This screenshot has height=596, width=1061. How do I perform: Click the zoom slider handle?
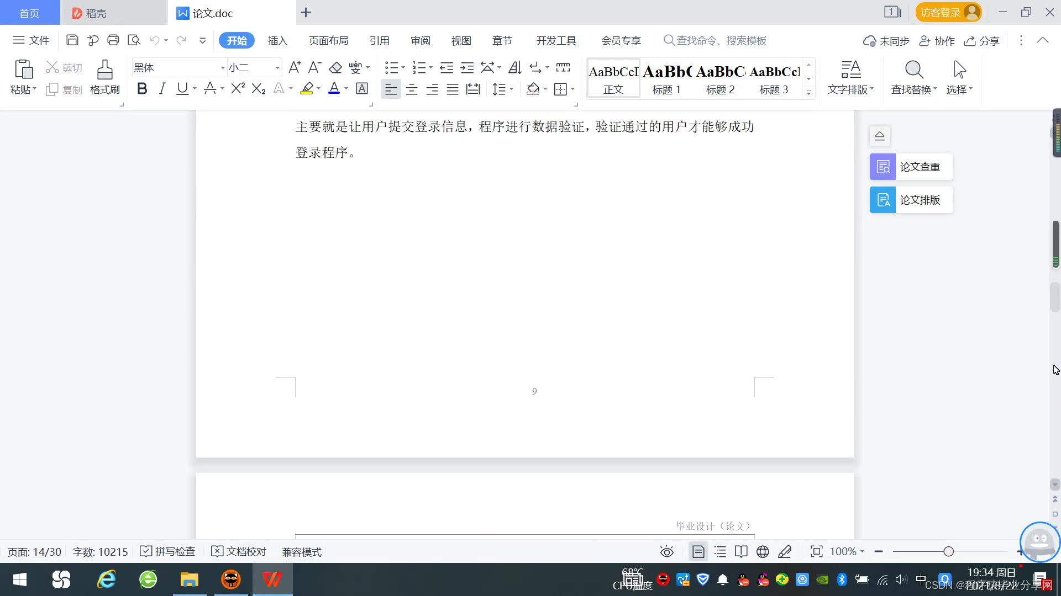[x=949, y=551]
